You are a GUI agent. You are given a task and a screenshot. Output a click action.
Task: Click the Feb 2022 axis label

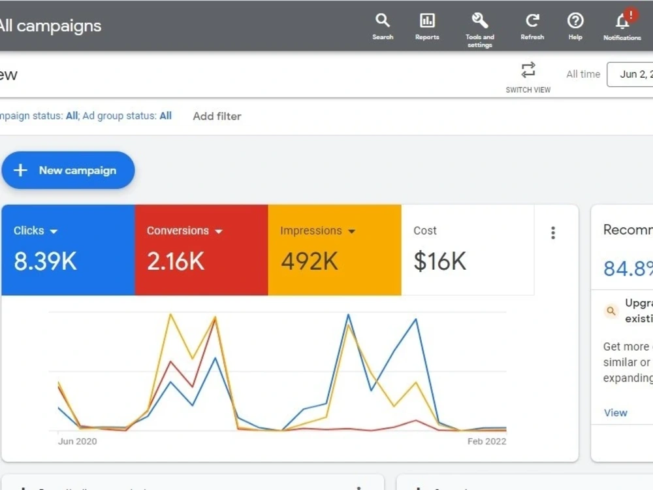pyautogui.click(x=487, y=441)
